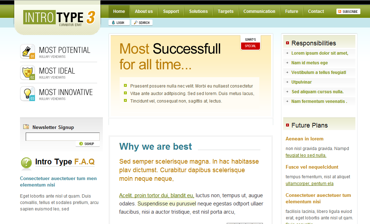Click the green question mark FAQ icon
The image size is (370, 224).
pyautogui.click(x=26, y=163)
